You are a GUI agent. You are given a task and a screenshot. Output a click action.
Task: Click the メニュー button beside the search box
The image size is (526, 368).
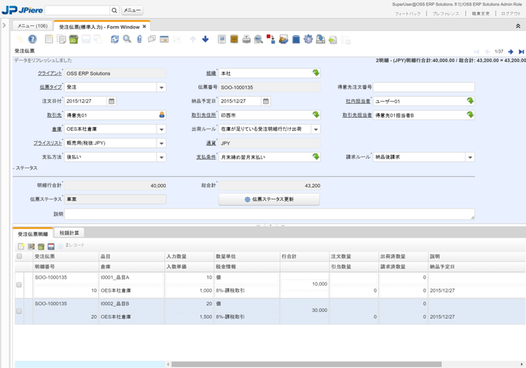132,10
